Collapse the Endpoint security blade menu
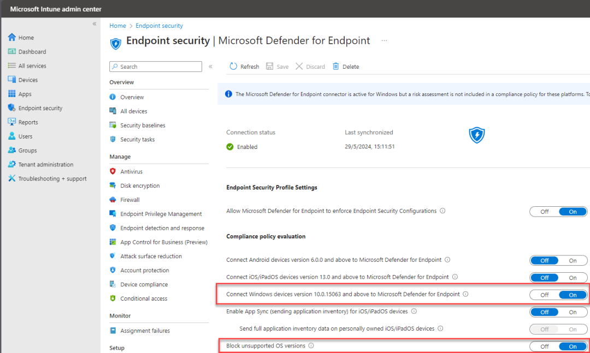590x353 pixels. 211,67
